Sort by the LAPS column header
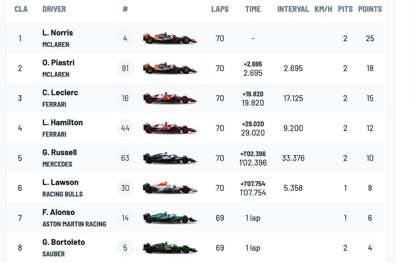Image resolution: width=414 pixels, height=263 pixels. pos(220,9)
